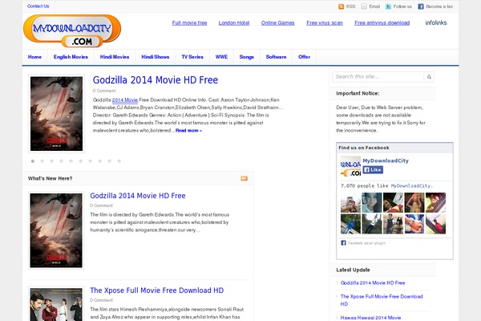Follow the London Hotel ad link

click(234, 23)
